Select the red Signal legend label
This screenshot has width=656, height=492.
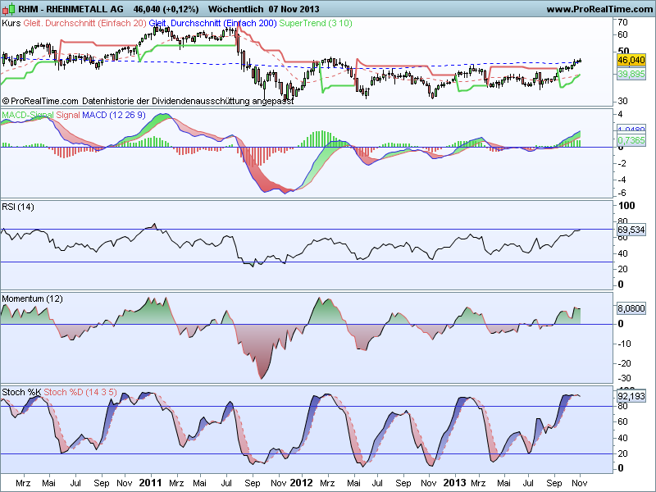click(x=68, y=115)
